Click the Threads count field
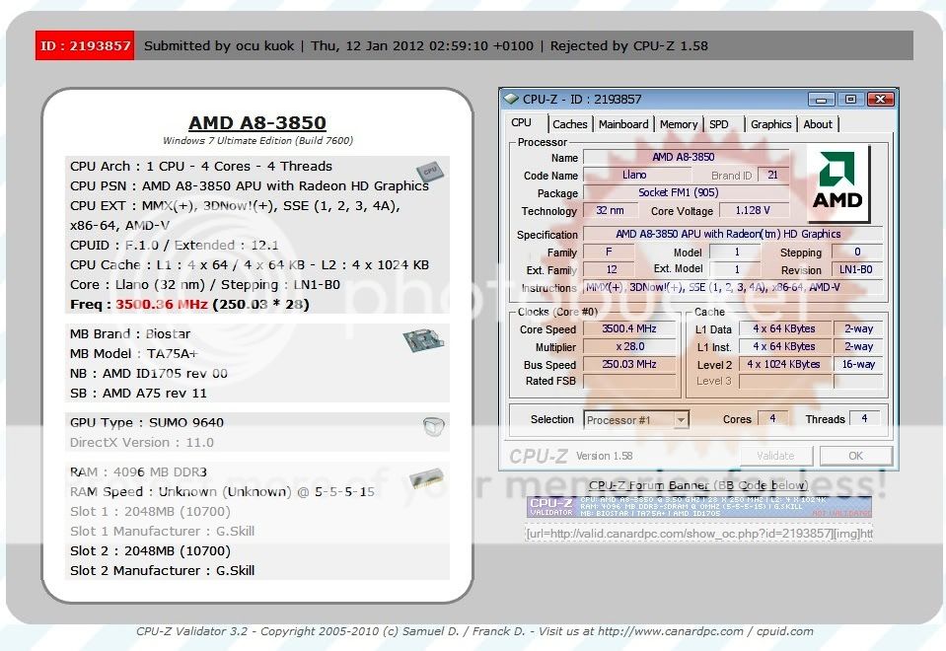 click(864, 418)
